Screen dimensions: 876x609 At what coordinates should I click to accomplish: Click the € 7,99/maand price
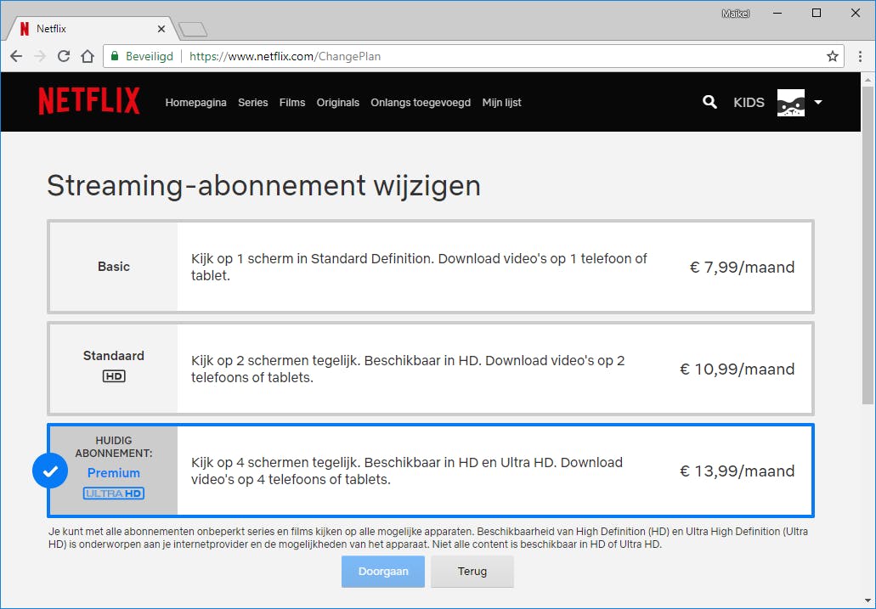[742, 267]
